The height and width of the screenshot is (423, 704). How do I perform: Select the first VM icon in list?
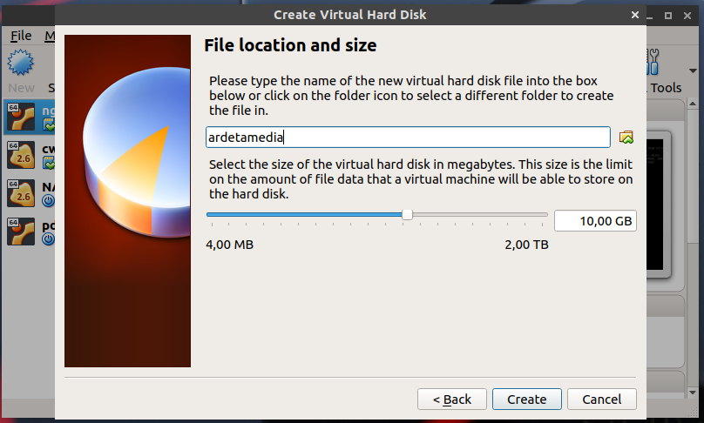pos(21,119)
